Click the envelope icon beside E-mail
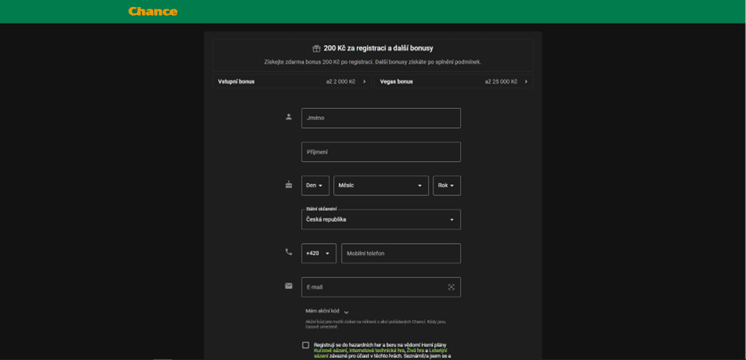 (288, 286)
